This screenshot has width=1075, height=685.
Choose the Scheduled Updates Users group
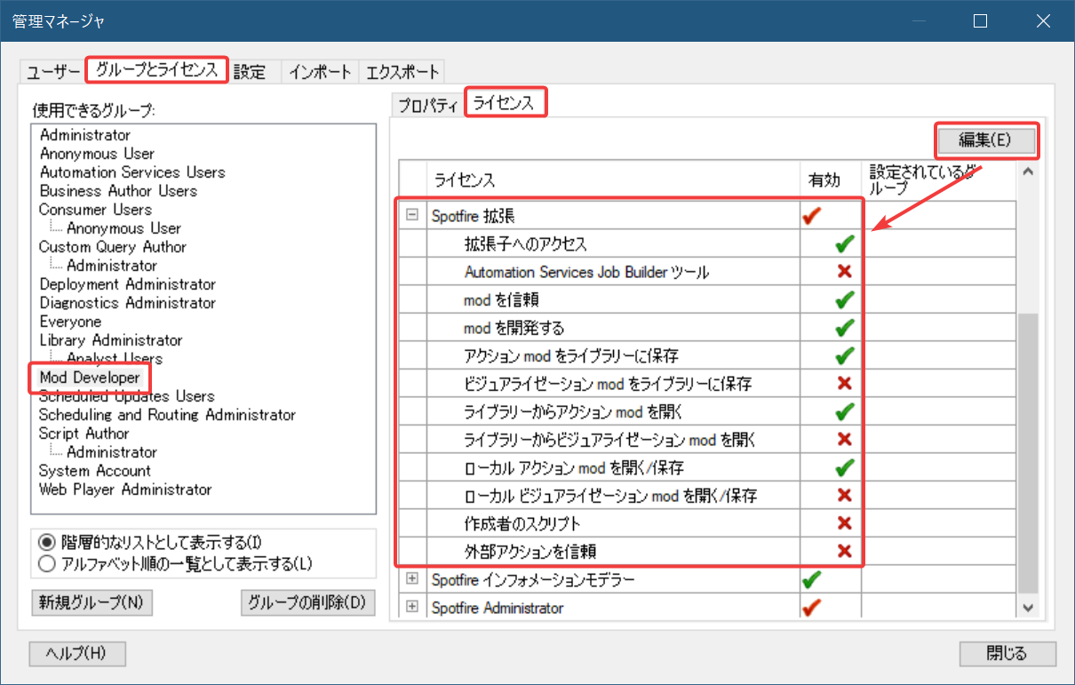127,396
